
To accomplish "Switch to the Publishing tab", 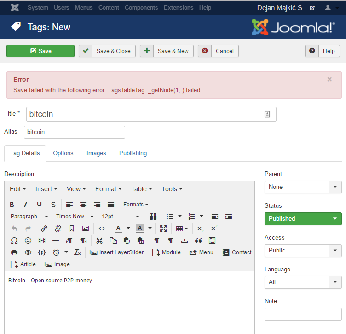I will pos(133,153).
